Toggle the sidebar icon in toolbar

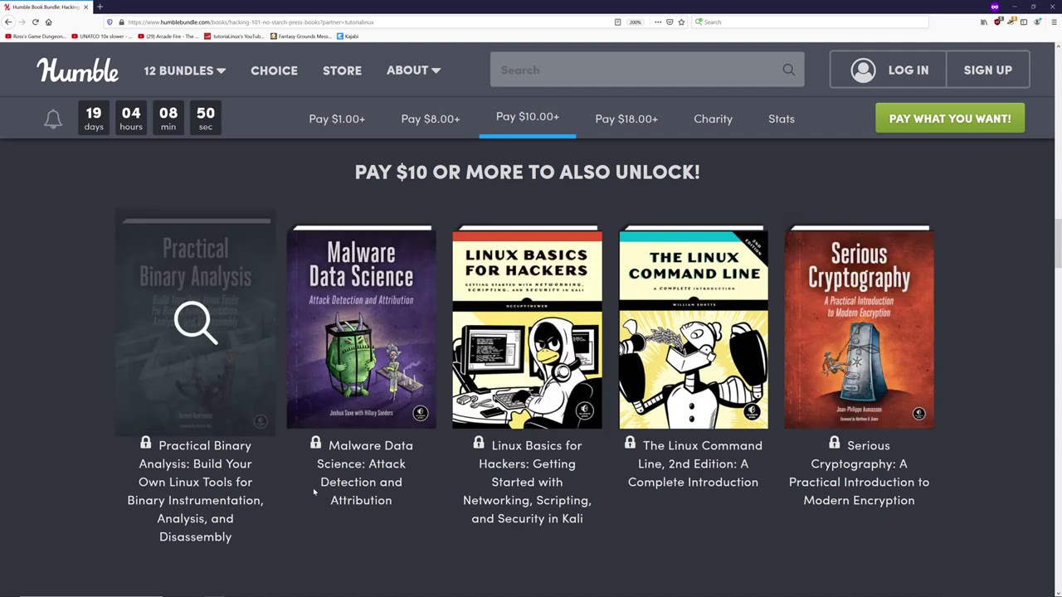tap(1024, 22)
